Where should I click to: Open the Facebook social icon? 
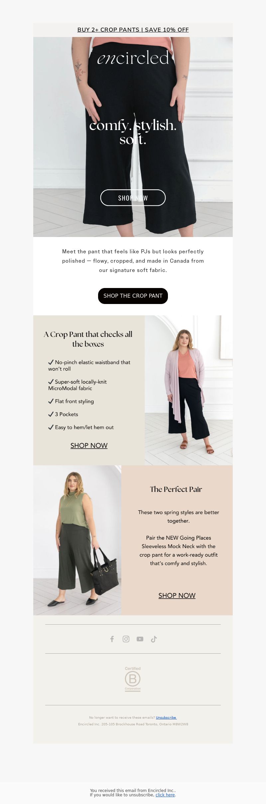coord(112,639)
